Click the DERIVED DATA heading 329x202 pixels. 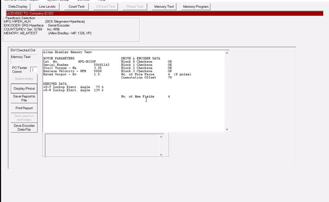[55, 84]
